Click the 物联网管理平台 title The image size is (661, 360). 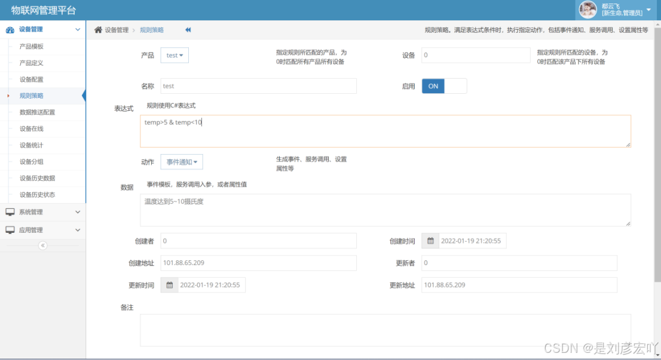[x=44, y=10]
